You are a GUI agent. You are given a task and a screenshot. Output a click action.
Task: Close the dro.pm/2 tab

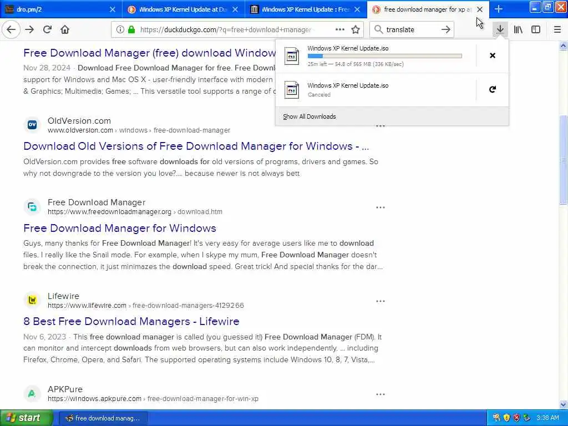113,9
